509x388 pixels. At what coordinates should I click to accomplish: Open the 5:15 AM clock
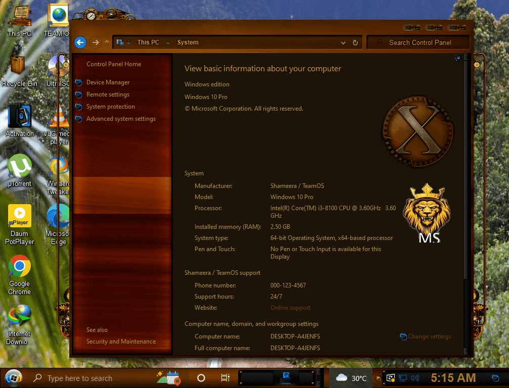(x=453, y=378)
